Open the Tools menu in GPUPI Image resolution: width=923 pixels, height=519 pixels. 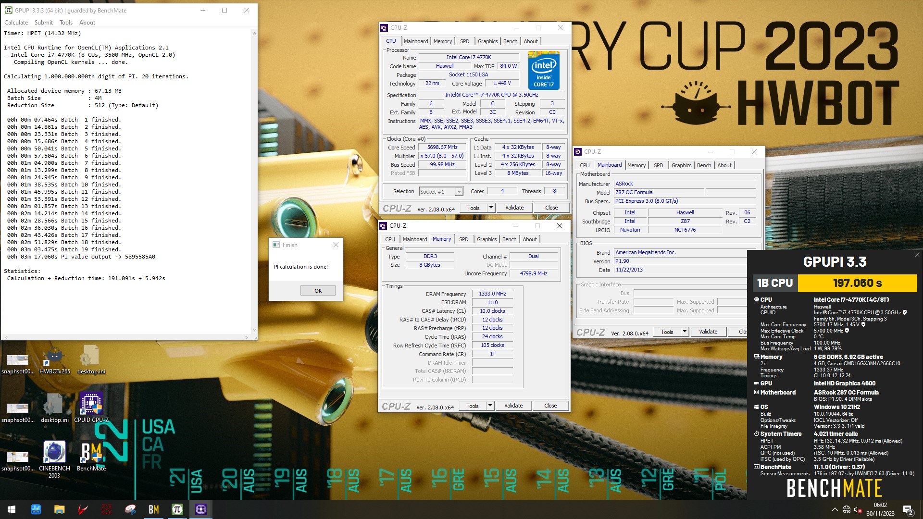point(66,23)
